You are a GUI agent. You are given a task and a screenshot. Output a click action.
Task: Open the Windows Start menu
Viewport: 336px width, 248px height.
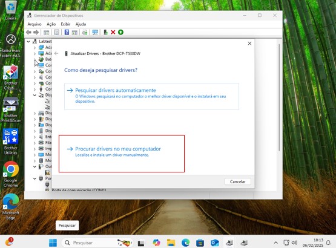click(53, 243)
